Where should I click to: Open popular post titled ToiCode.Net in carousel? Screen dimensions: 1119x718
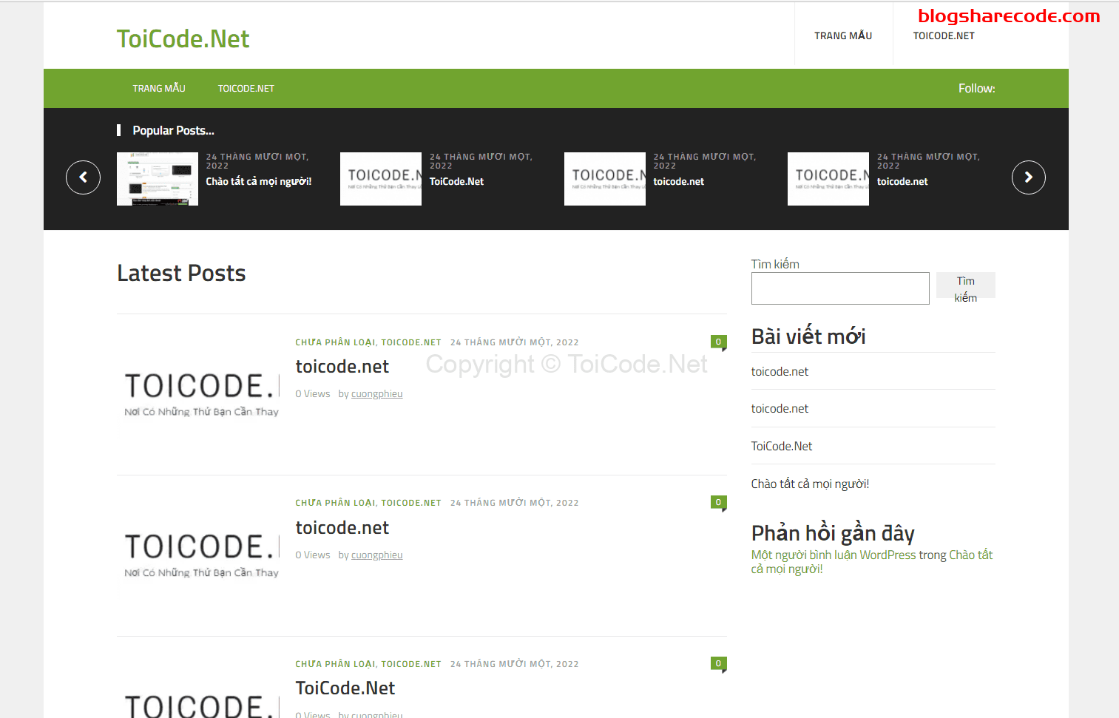(456, 181)
